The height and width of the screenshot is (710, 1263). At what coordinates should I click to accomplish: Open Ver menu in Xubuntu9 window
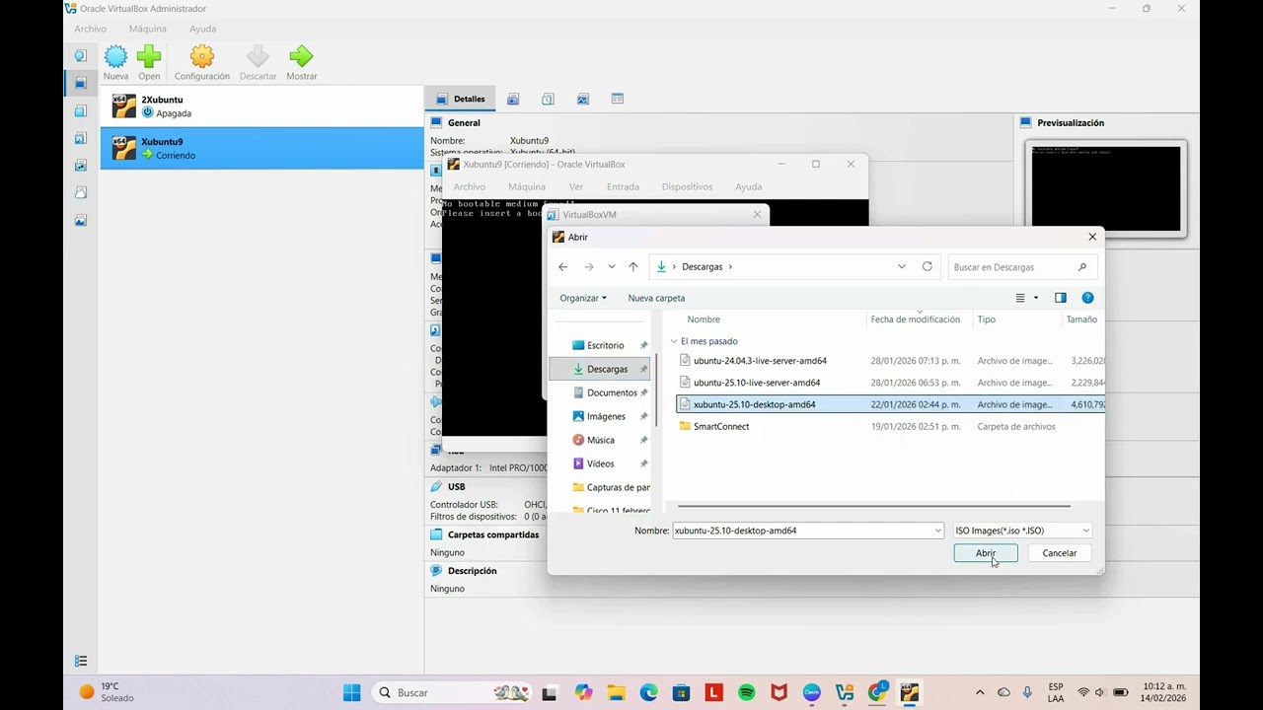click(x=576, y=186)
